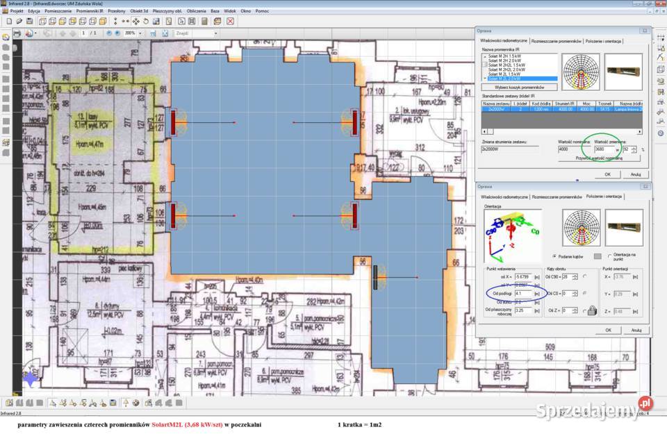Select the radio button next to Oś C90

click(586, 276)
